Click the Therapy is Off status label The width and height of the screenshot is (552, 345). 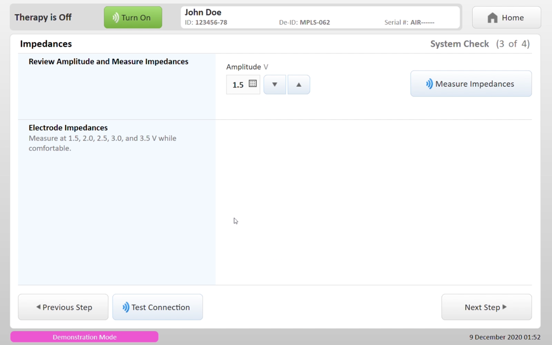43,17
